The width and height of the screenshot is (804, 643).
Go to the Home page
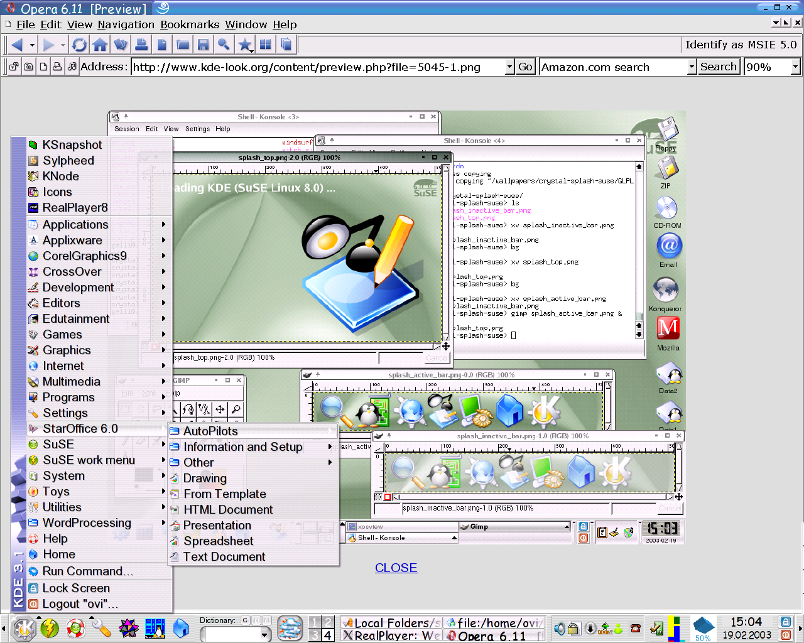[100, 45]
